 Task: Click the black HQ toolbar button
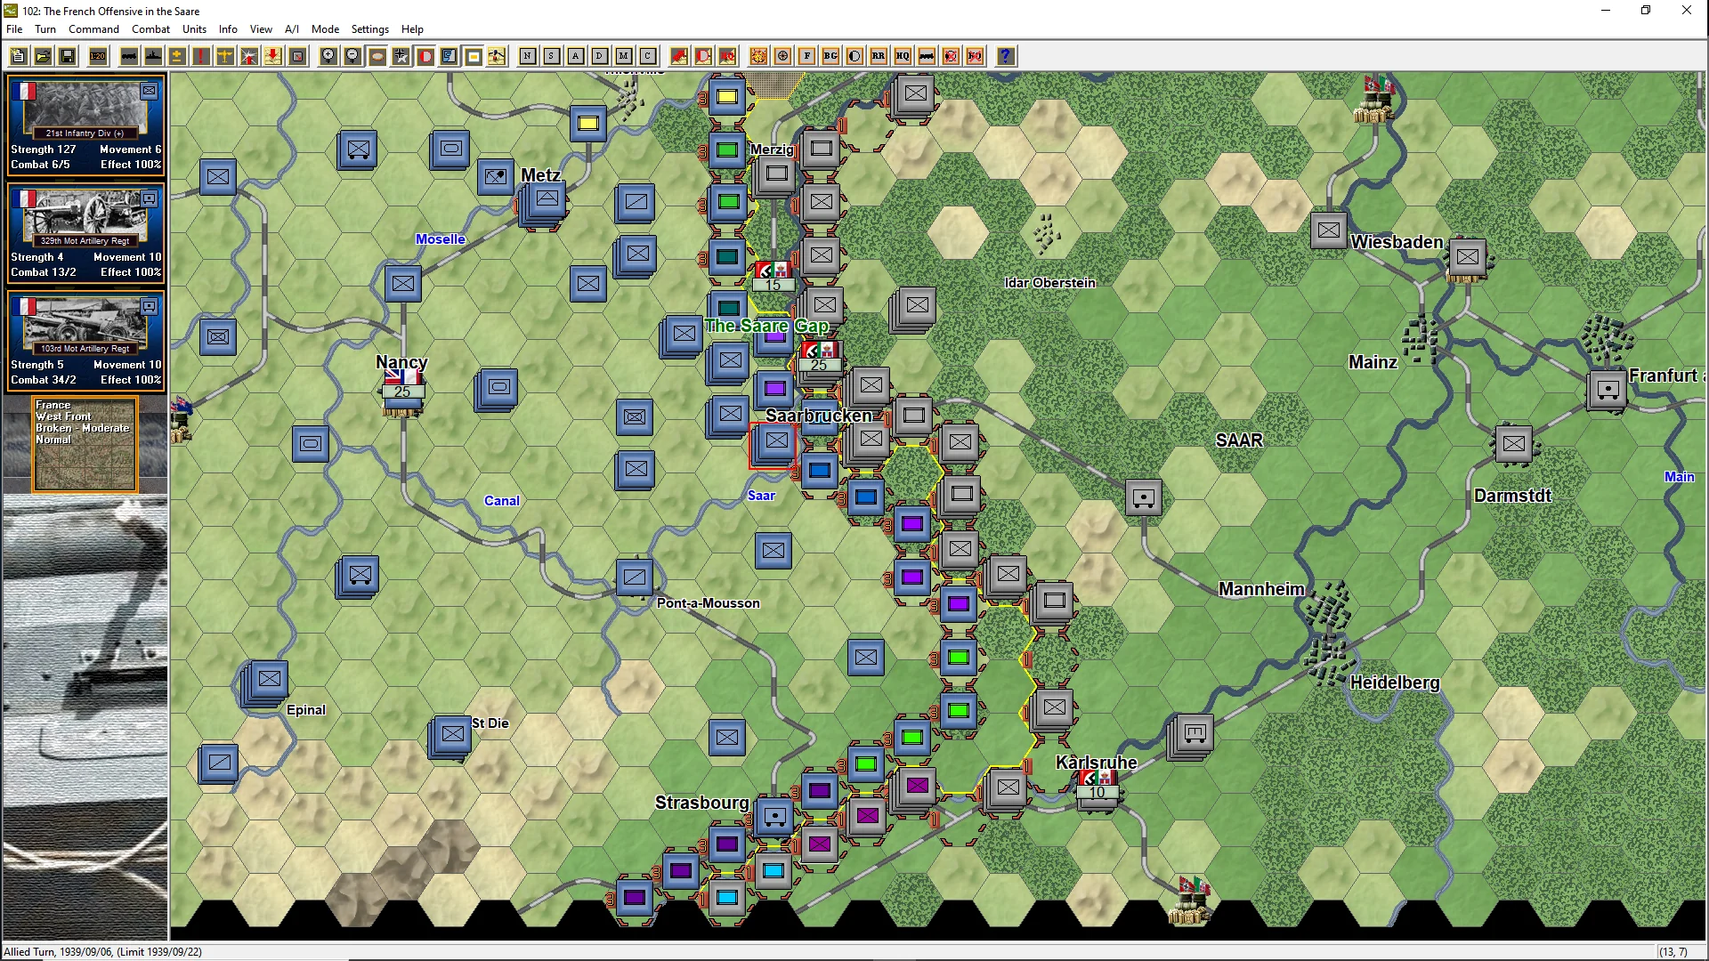903,56
